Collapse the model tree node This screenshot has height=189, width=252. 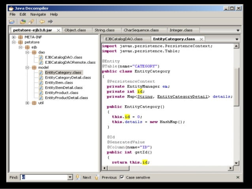(x=27, y=67)
